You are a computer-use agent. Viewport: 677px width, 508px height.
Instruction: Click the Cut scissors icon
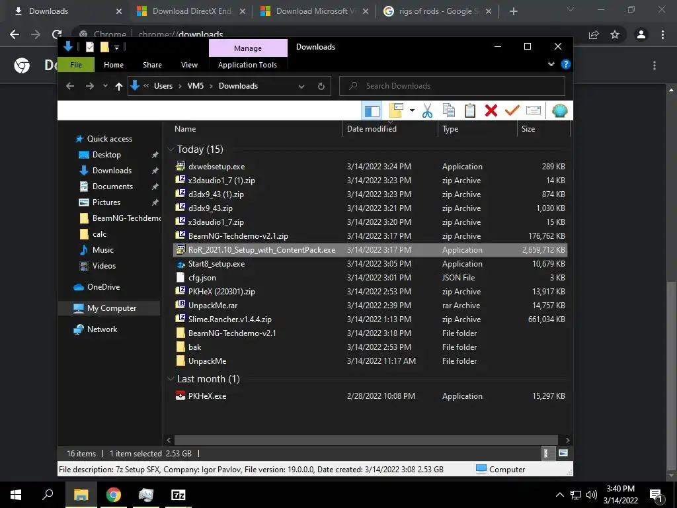[427, 111]
